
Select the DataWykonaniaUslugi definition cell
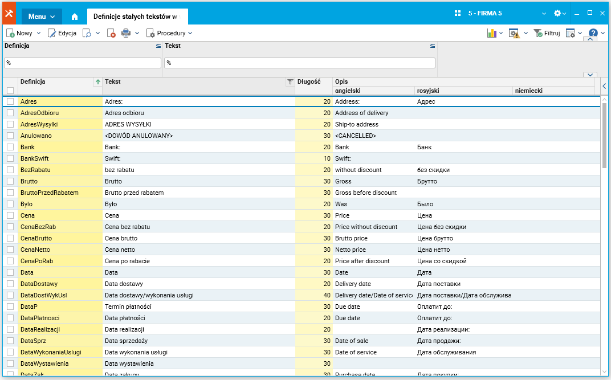pos(60,352)
